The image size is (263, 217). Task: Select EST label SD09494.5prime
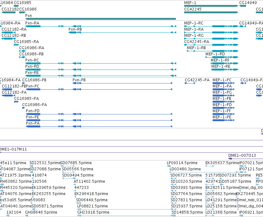(x=78, y=175)
